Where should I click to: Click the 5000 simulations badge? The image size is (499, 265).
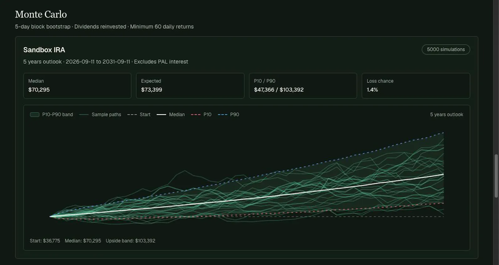point(446,50)
